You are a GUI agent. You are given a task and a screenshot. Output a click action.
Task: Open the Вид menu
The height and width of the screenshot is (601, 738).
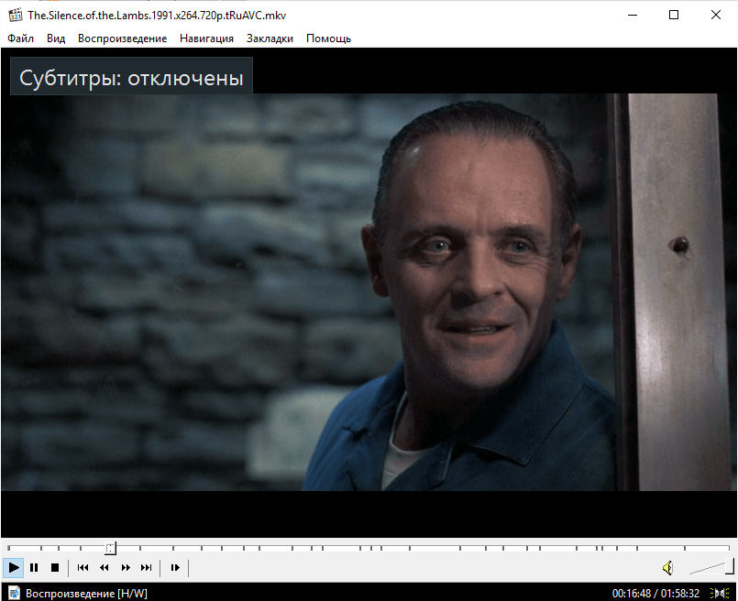[x=56, y=38]
